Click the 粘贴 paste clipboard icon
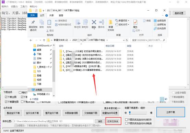This screenshot has height=133, width=190. tap(49, 22)
